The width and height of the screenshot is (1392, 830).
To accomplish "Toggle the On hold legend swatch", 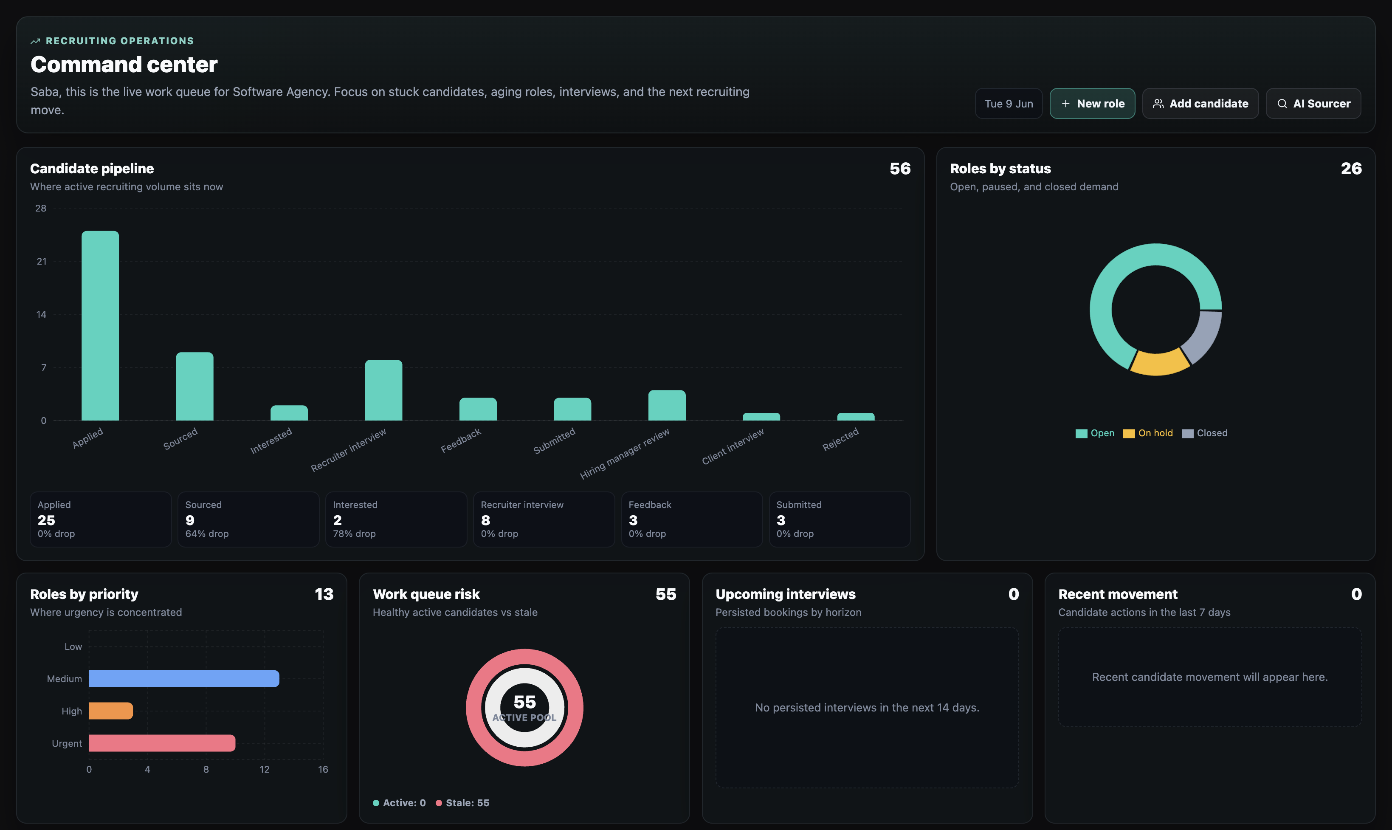I will coord(1129,433).
